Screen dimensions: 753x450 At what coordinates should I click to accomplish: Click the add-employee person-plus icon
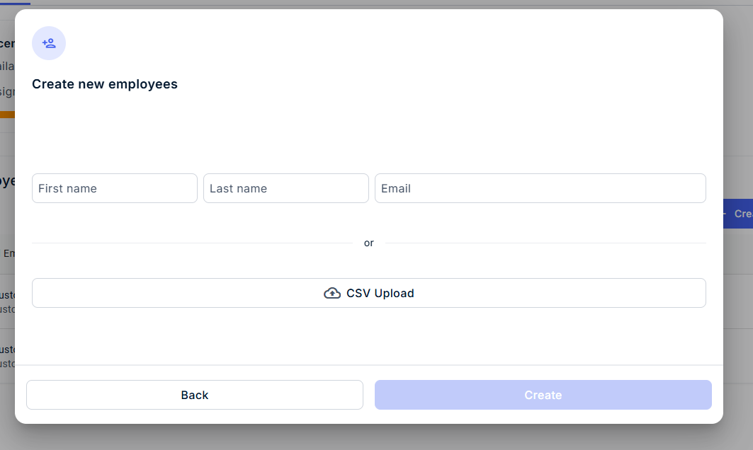coord(49,43)
